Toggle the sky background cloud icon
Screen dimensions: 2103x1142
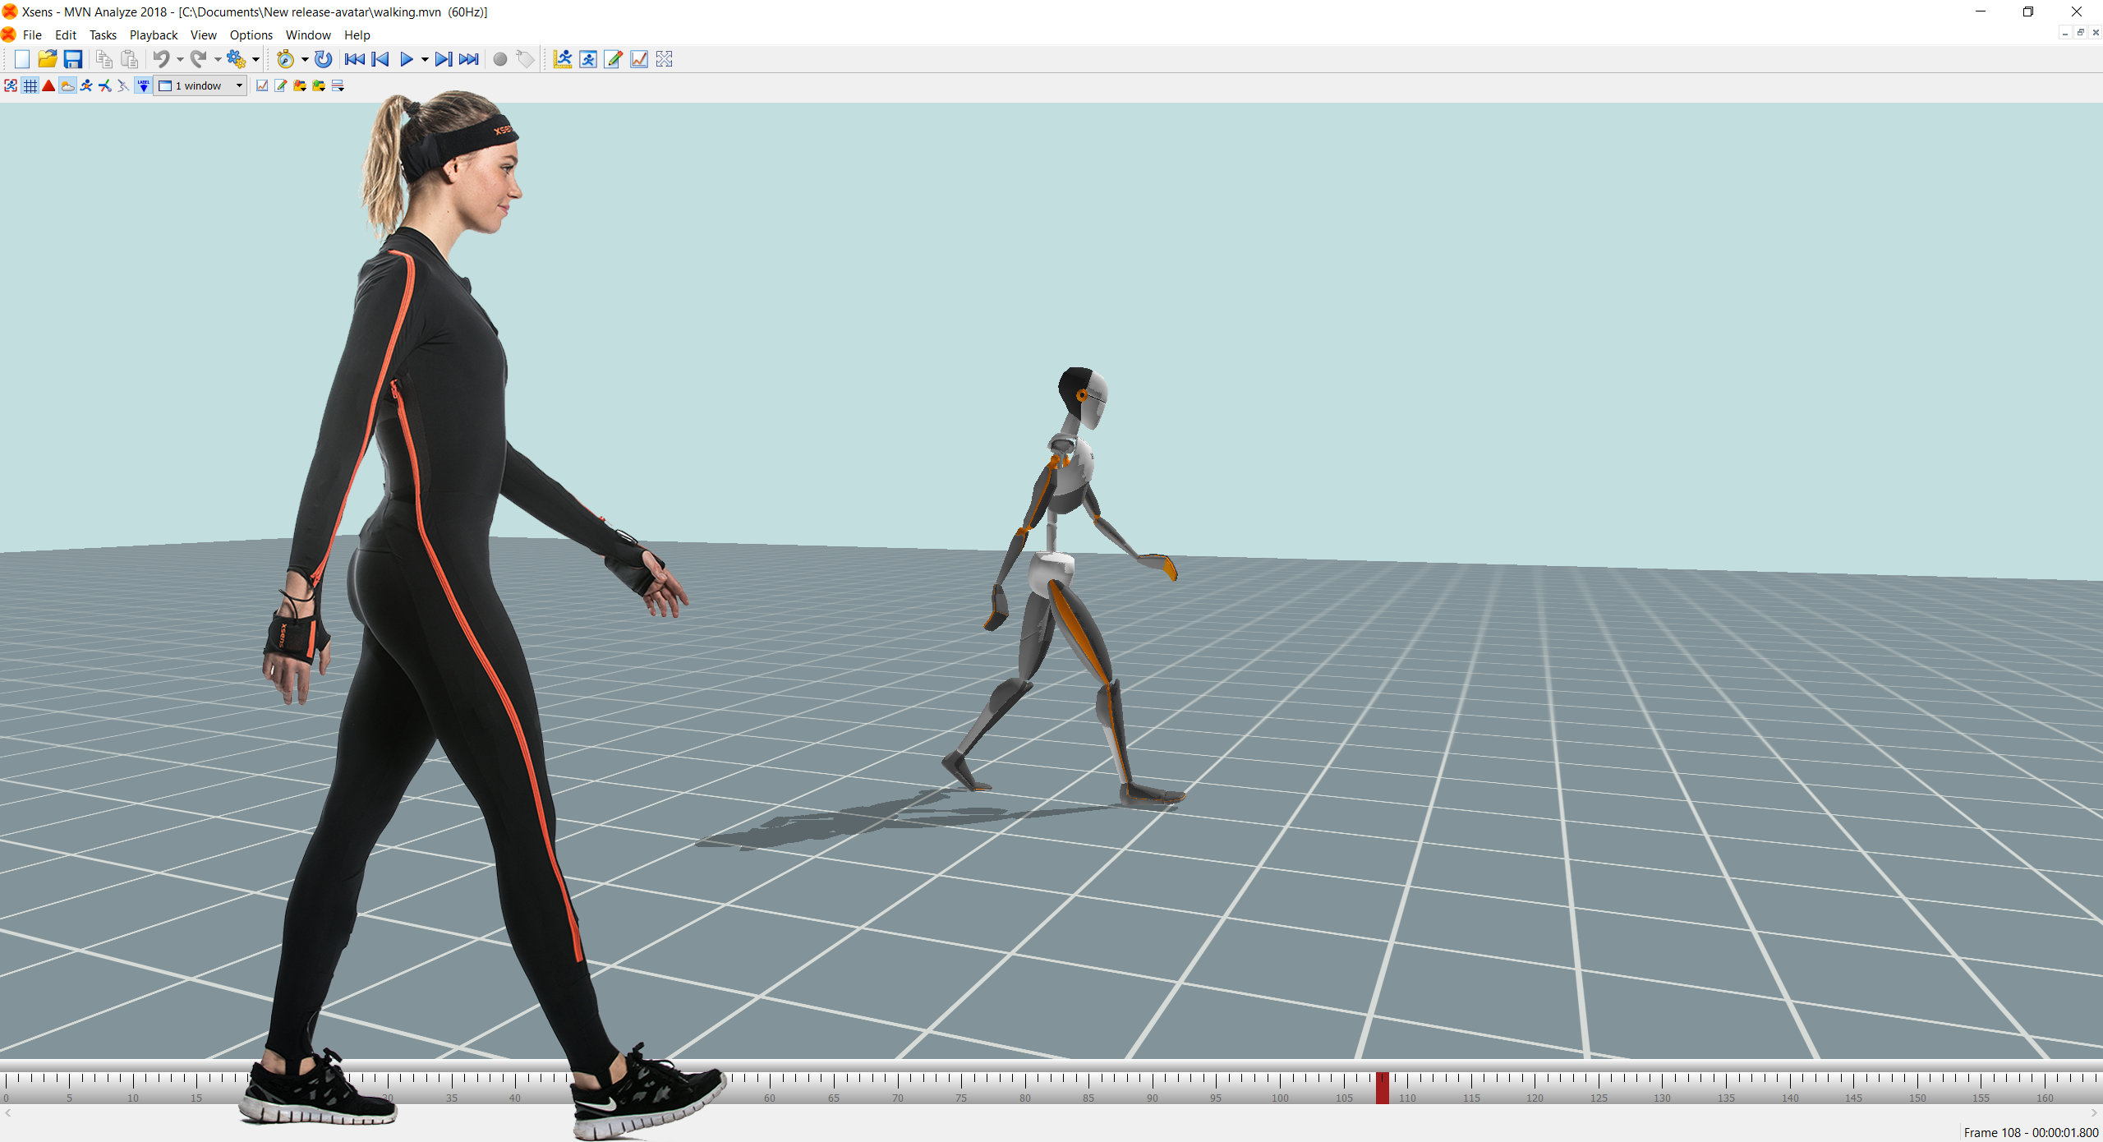67,85
